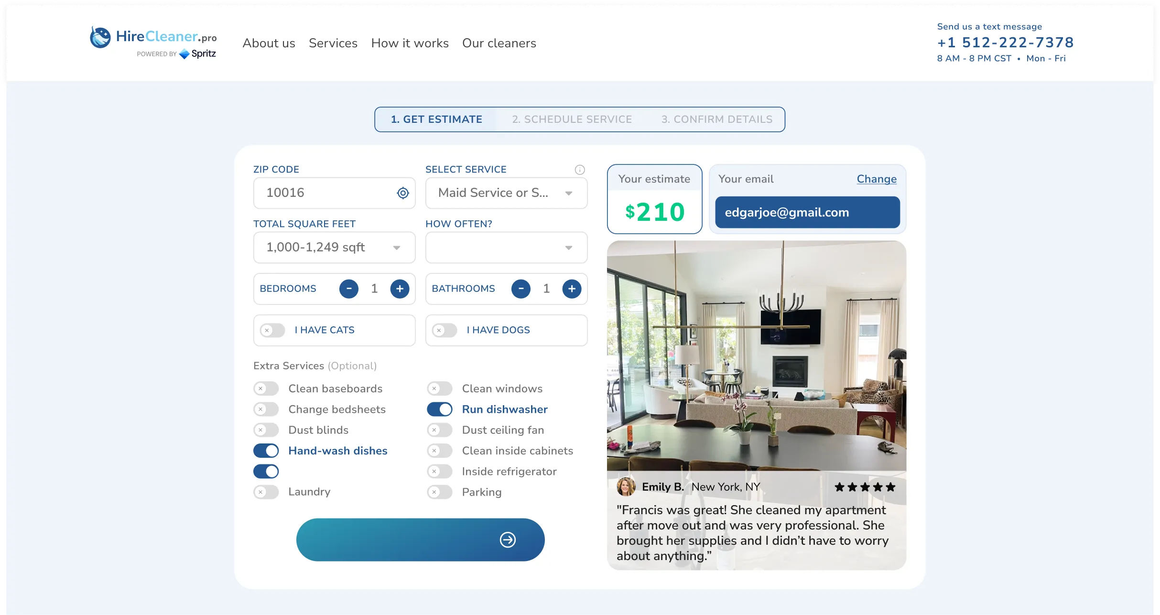Open the Total Square Feet dropdown
The width and height of the screenshot is (1160, 615).
[334, 248]
